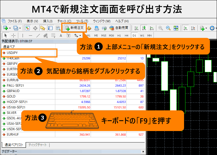Toggle the chart shift icon
The image size is (217, 155).
point(193,28)
